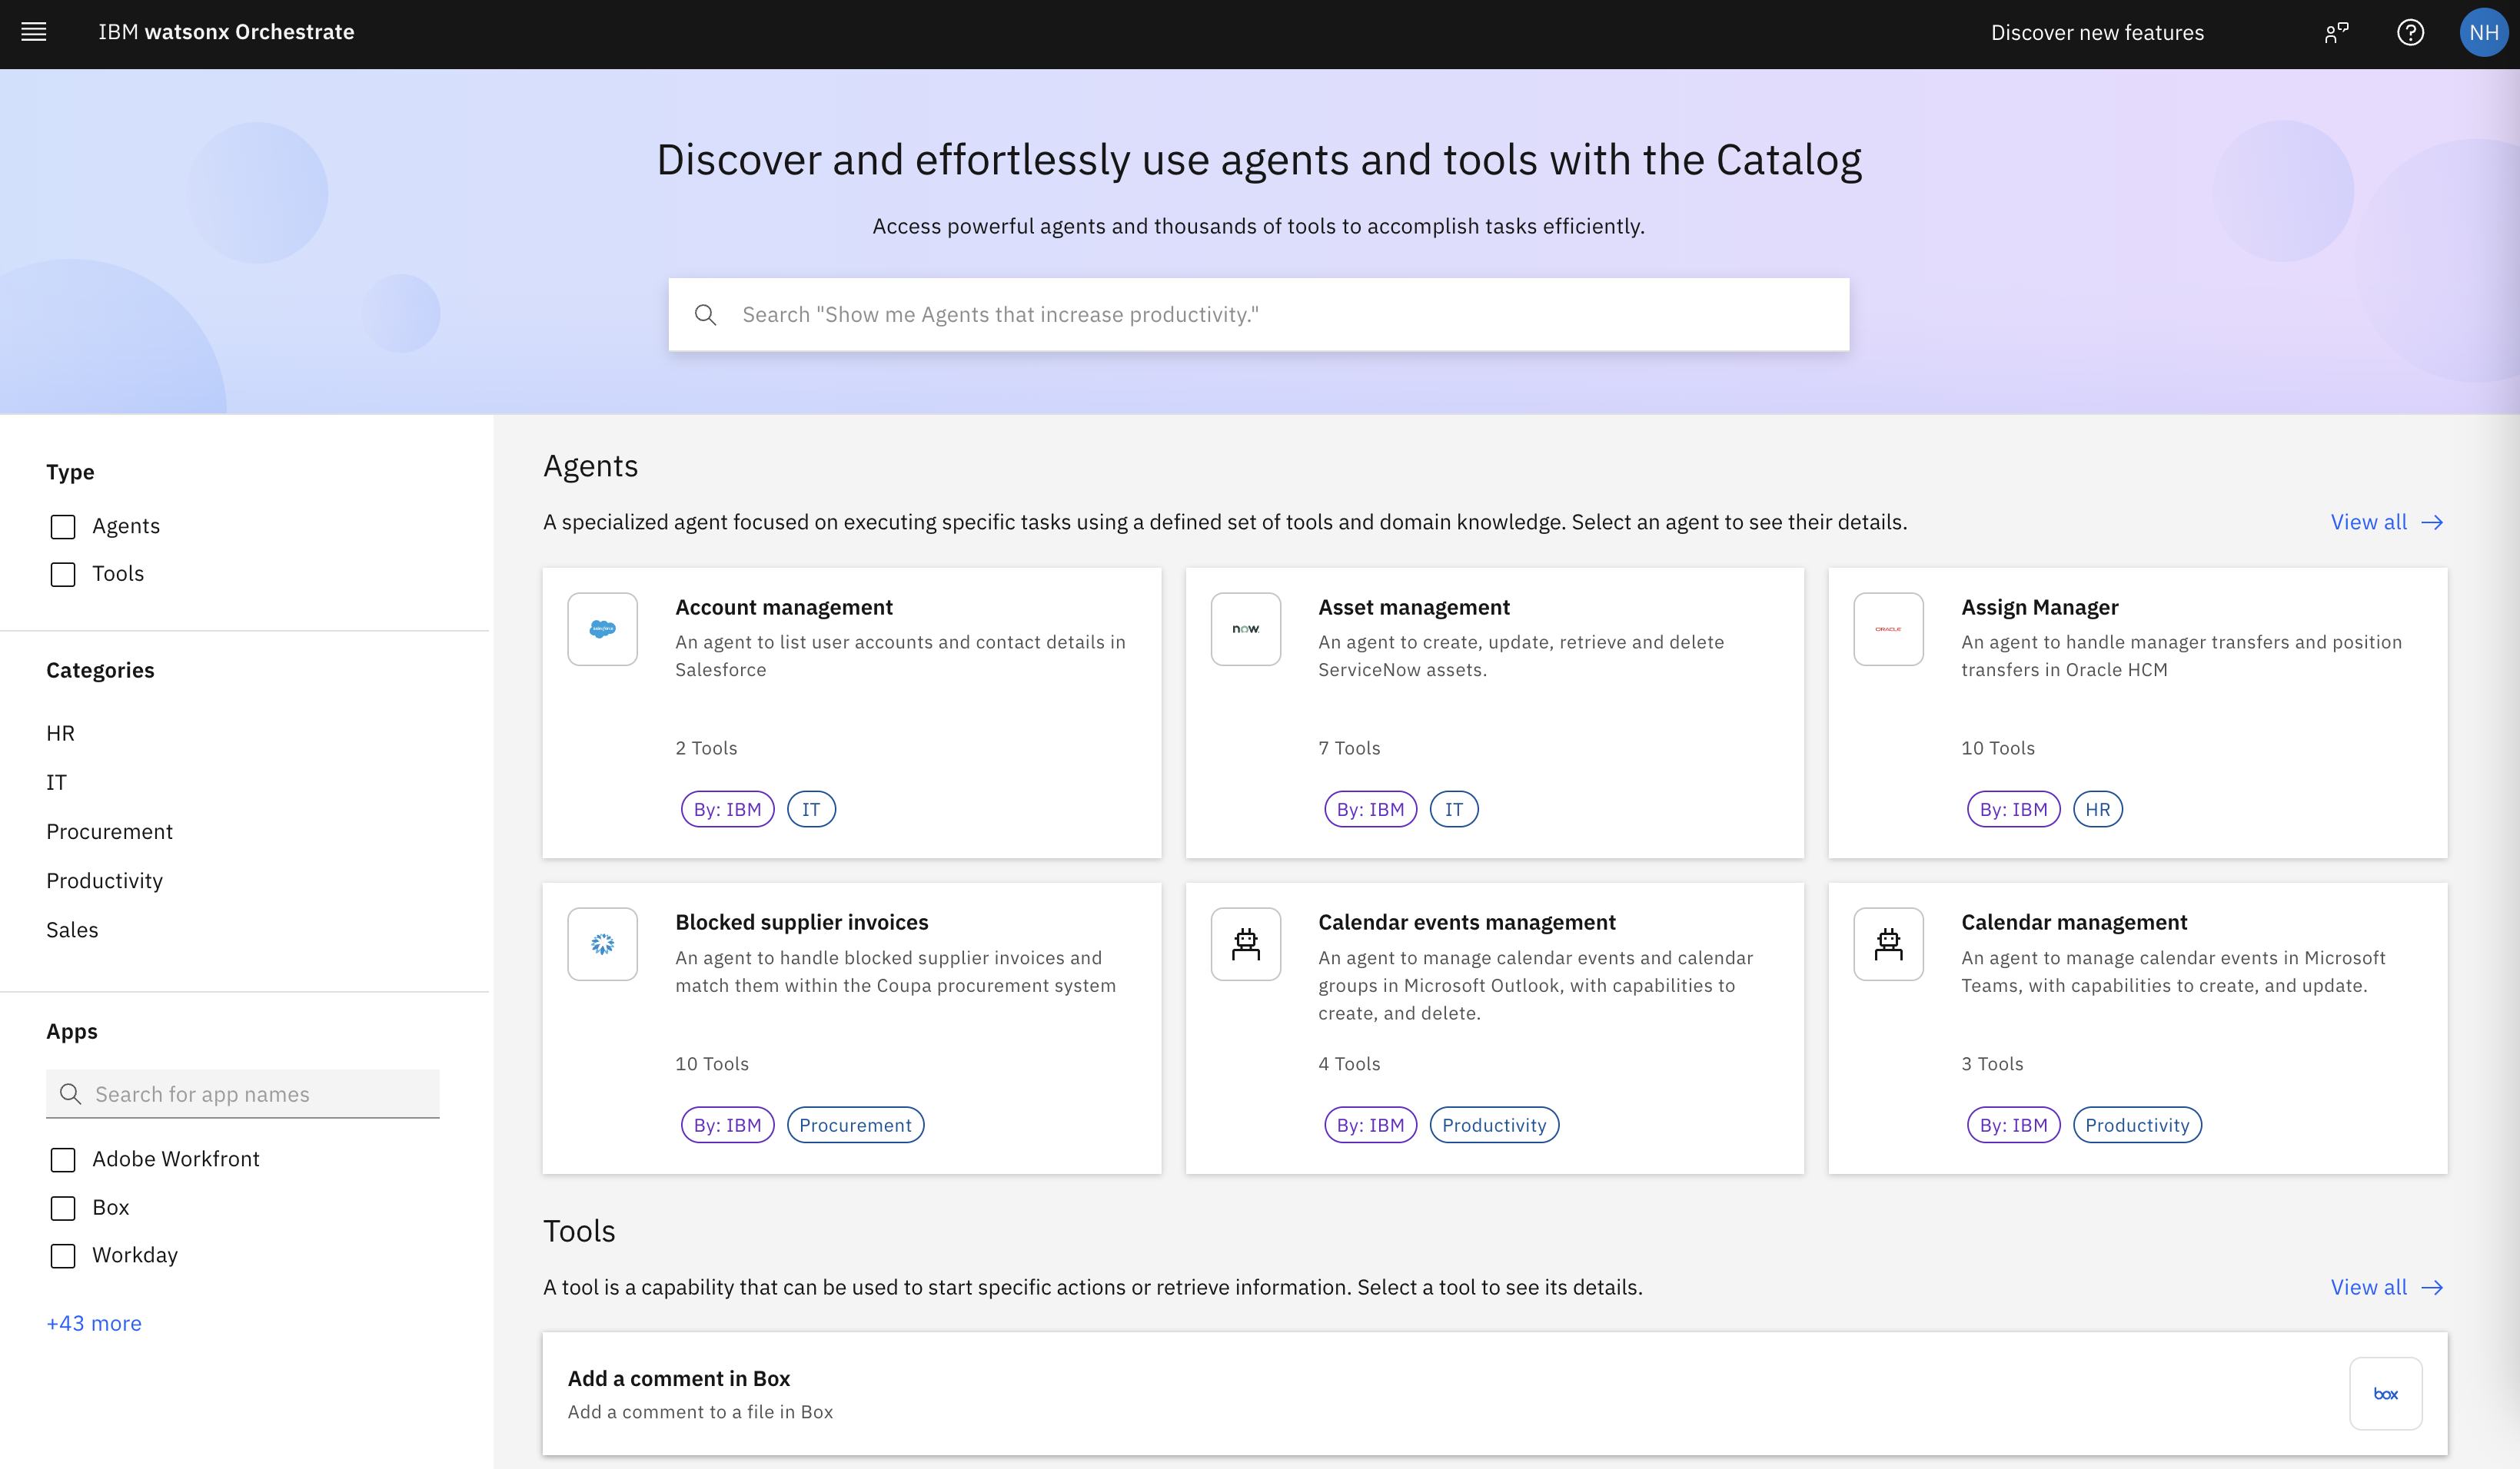Image resolution: width=2520 pixels, height=1469 pixels.
Task: Click '10 Tools' on Assign Manager card
Action: coord(1998,748)
